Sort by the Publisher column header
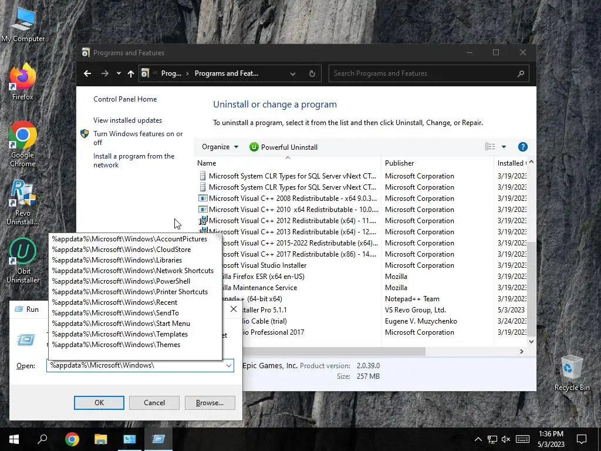 437,163
